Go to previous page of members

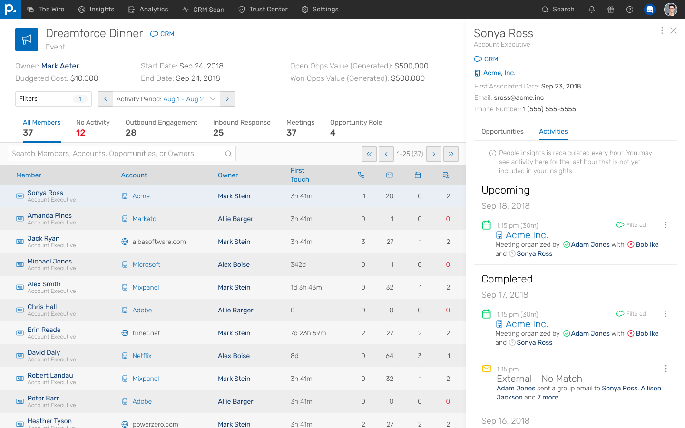(x=386, y=154)
